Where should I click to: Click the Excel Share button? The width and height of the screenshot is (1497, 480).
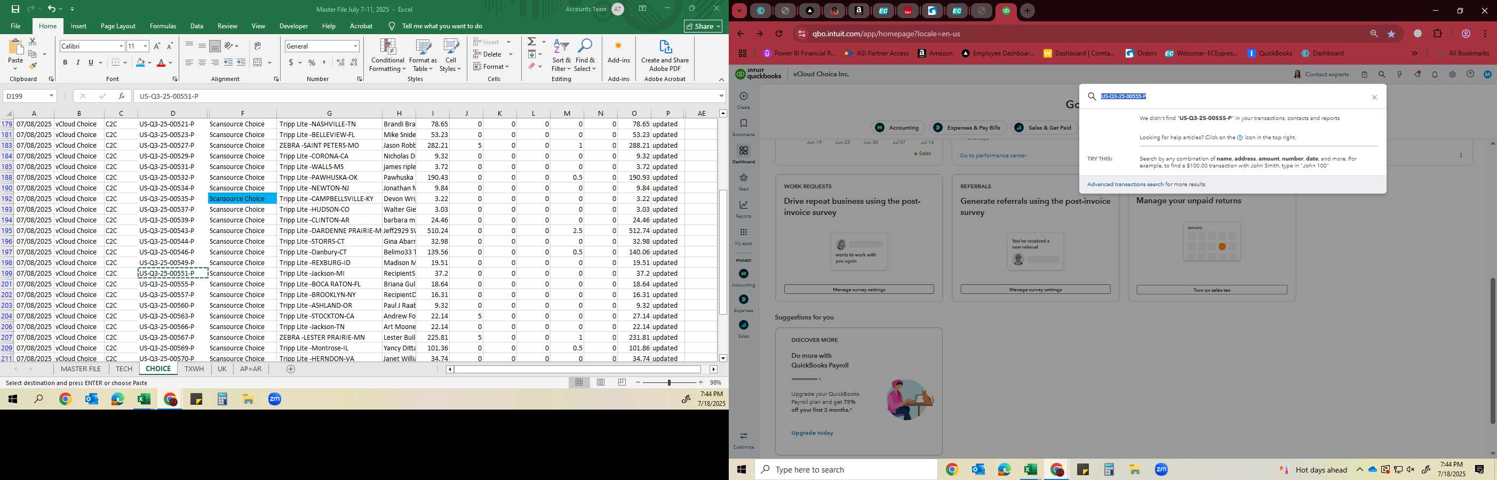pyautogui.click(x=703, y=26)
